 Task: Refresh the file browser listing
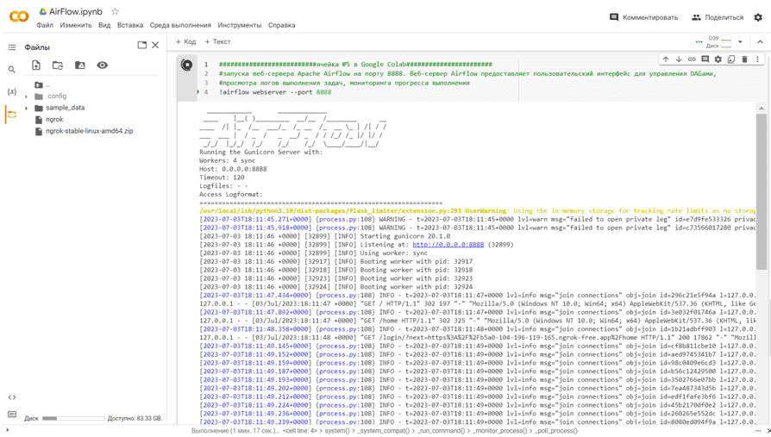[x=58, y=65]
